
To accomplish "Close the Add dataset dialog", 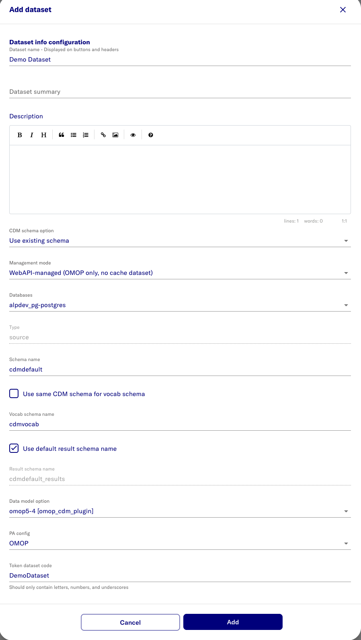I will click(x=343, y=10).
